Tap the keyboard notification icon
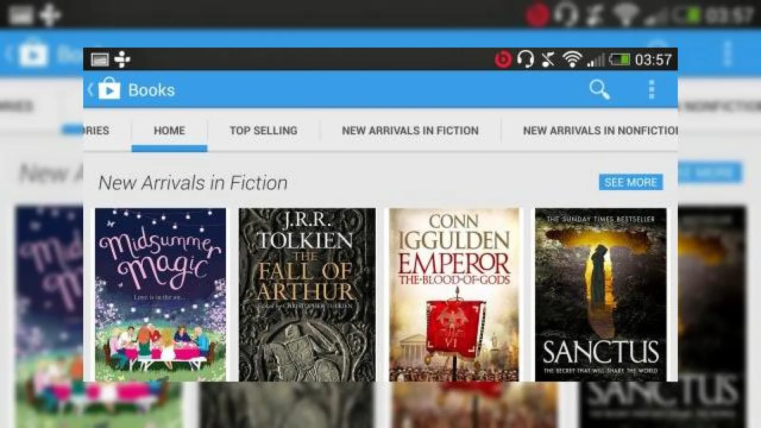The image size is (761, 428). click(100, 59)
